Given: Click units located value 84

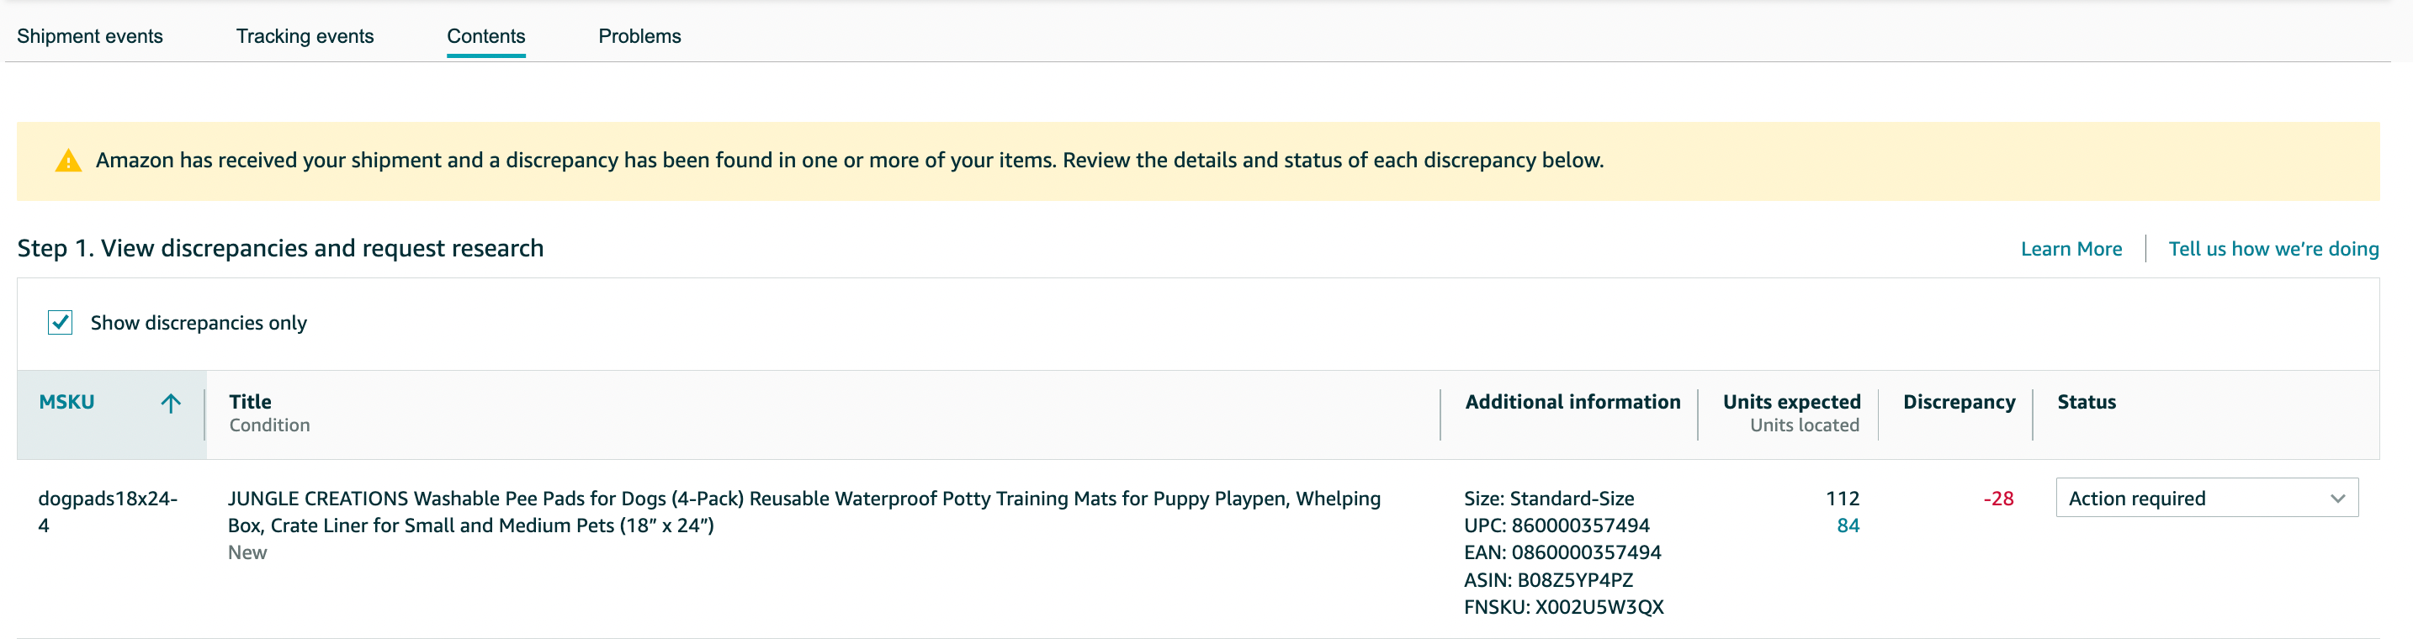Looking at the screenshot, I should tap(1848, 525).
